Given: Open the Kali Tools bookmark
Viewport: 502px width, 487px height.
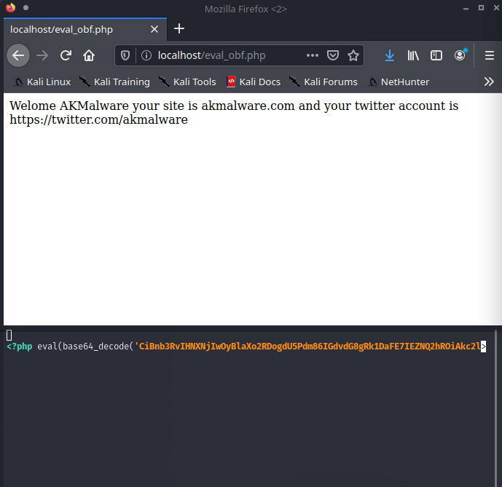Looking at the screenshot, I should (x=187, y=82).
